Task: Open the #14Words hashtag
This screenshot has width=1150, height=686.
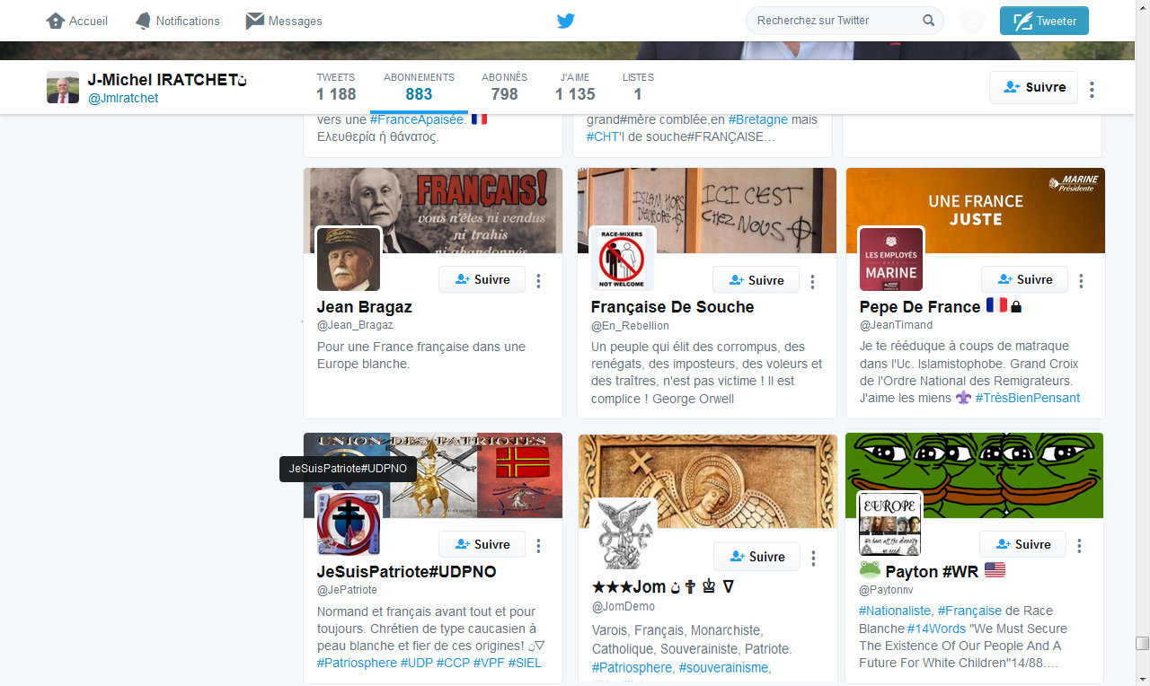Action: (x=936, y=629)
